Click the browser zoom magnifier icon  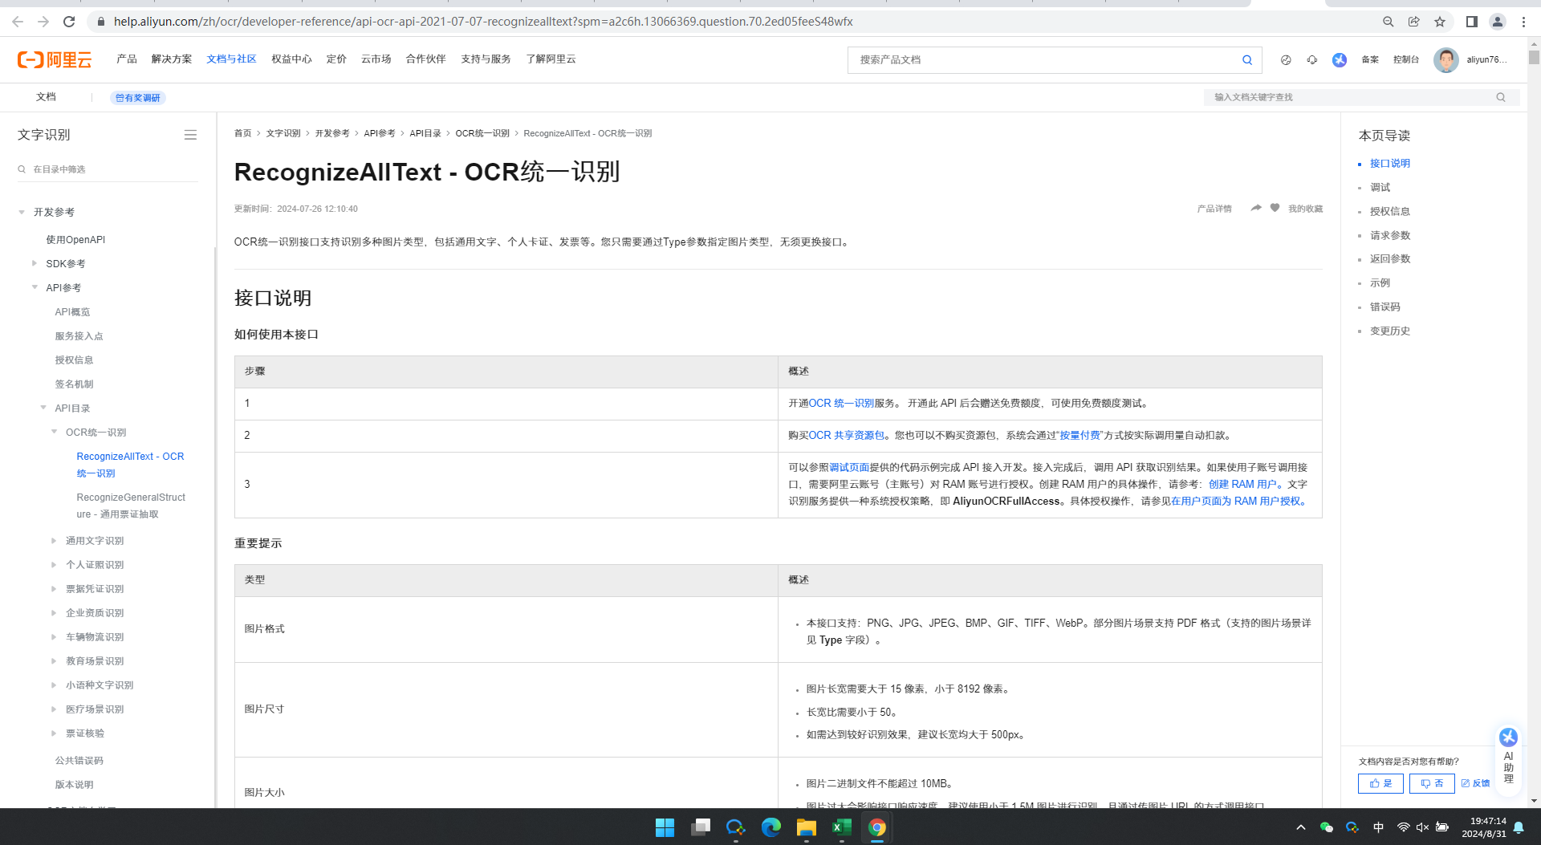pos(1388,22)
